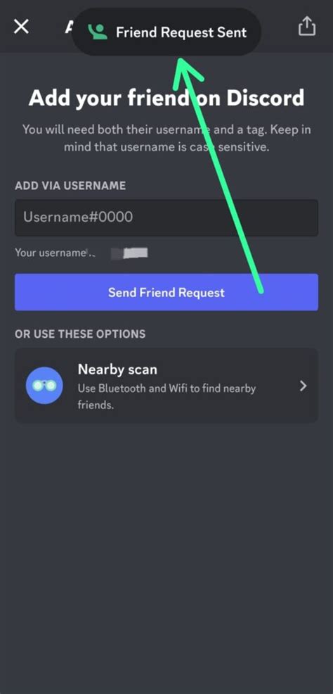Viewport: 333px width, 694px height.
Task: Open Nearby scan via the chevron arrow
Action: tap(303, 386)
